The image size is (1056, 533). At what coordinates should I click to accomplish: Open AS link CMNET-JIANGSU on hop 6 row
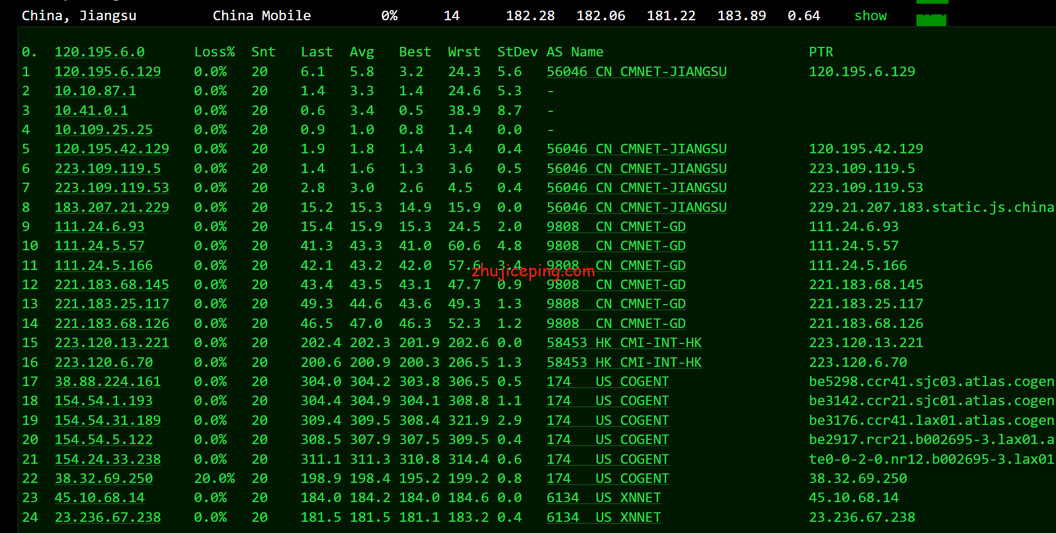pyautogui.click(x=637, y=169)
